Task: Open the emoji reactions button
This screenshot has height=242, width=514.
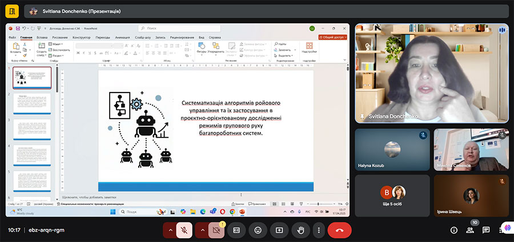Action: coord(258,230)
